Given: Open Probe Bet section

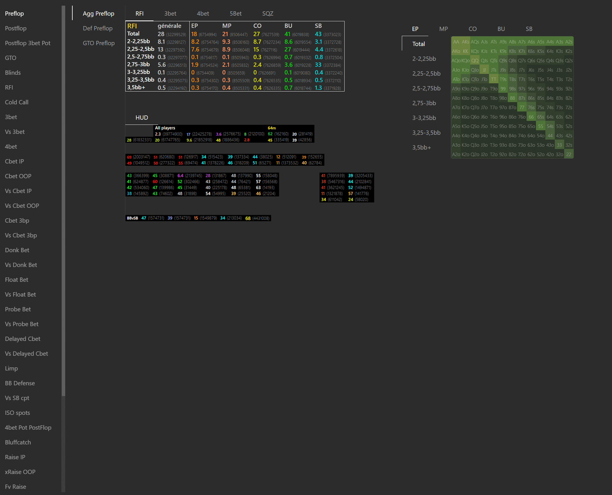Looking at the screenshot, I should [18, 309].
